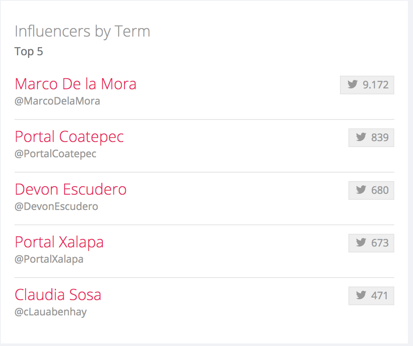Image resolution: width=413 pixels, height=346 pixels.
Task: Select the @DevonEscudero handle text
Action: (57, 207)
